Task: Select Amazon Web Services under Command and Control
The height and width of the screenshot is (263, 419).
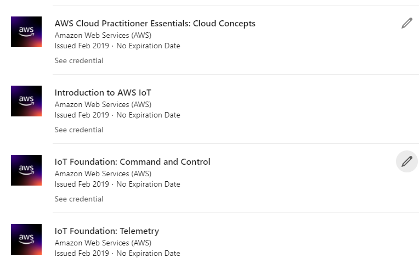Action: (x=103, y=174)
